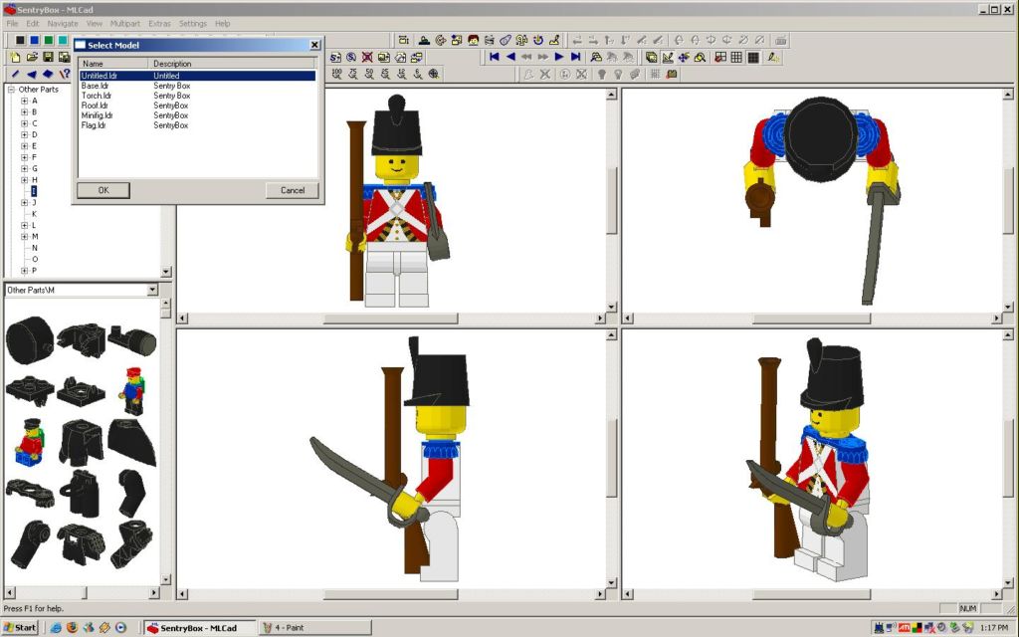Viewport: 1019px width, 637px height.
Task: Click the brick base plate icon
Action: coord(424,40)
